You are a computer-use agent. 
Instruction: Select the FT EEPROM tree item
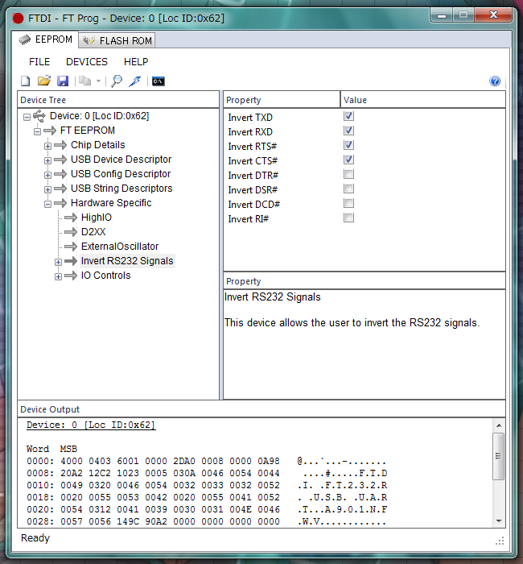[87, 131]
